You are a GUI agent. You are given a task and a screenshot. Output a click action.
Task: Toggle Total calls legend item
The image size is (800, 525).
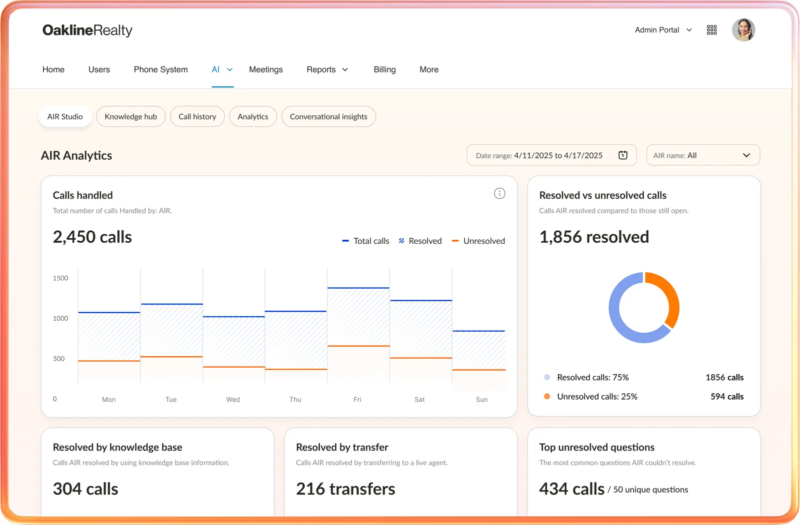tap(365, 241)
